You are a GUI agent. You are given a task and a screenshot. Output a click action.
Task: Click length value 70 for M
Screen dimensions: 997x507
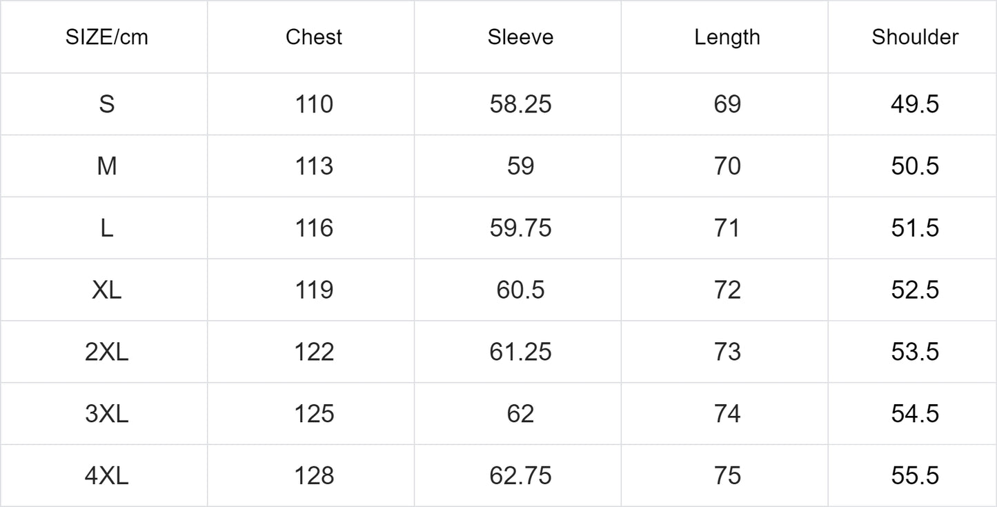[727, 166]
